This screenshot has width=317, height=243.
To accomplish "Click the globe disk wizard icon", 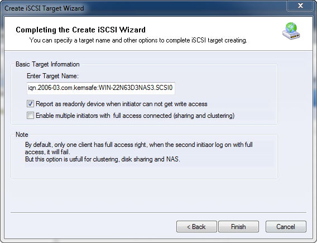I will point(291,31).
